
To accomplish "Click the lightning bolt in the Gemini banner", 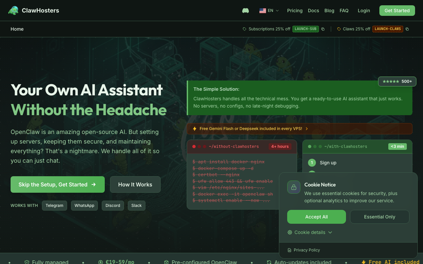I will (195, 129).
